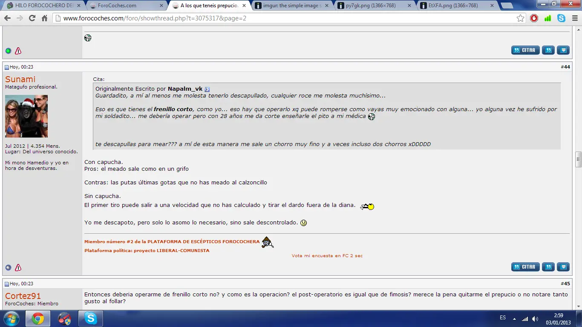Screen dimensions: 582x327
Task: Close the py7gk.png tab
Action: point(409,6)
